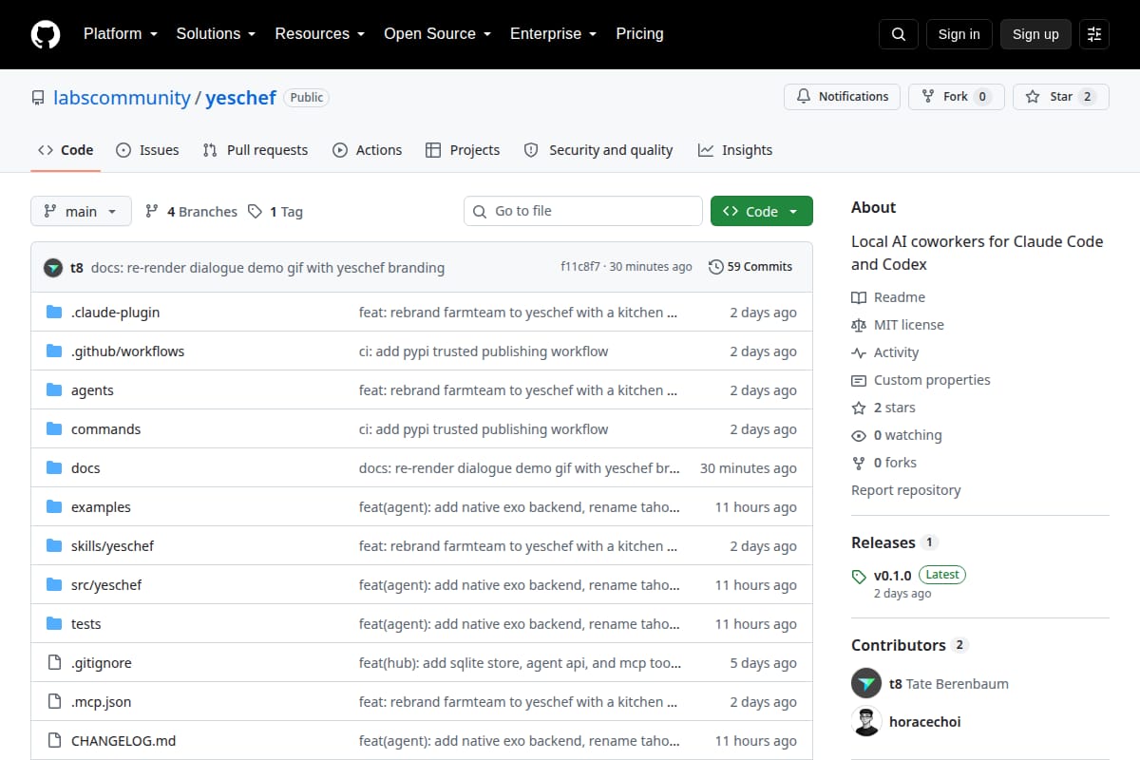Click the v0.1.0 release tag icon
Viewport: 1140px width, 760px height.
point(859,576)
